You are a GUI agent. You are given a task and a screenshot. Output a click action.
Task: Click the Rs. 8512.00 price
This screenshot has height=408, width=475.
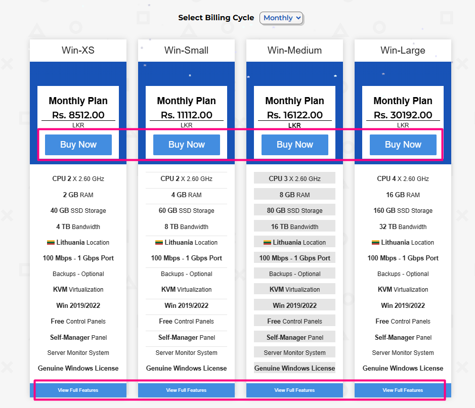tap(78, 115)
